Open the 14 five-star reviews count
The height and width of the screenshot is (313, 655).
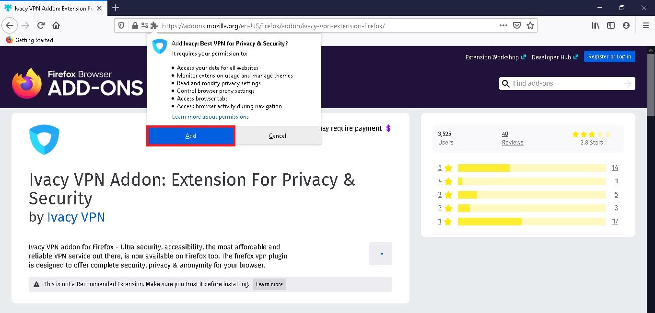[615, 168]
